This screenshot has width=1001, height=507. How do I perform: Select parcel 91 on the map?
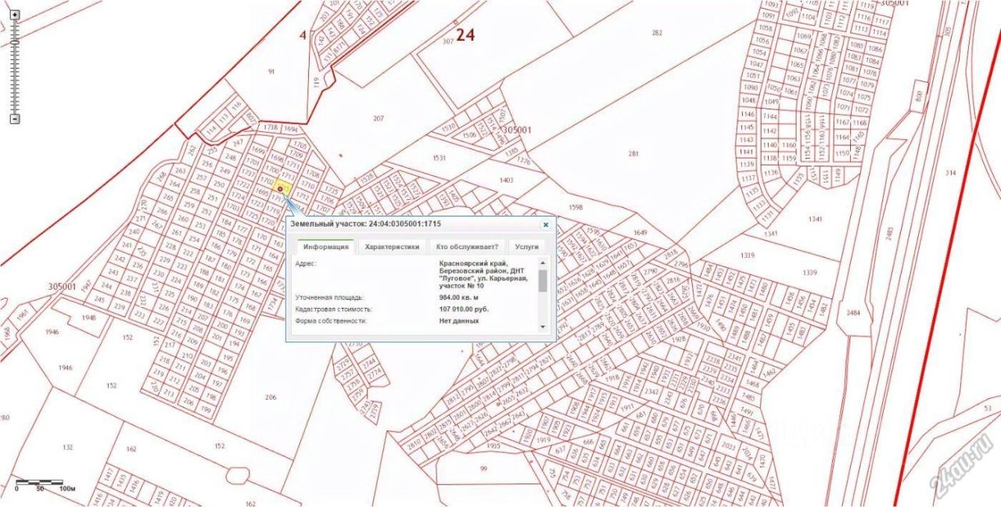pos(271,72)
